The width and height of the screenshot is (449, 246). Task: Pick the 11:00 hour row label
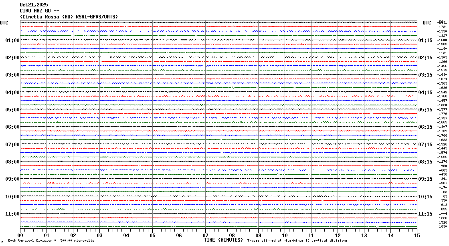(x=12, y=214)
